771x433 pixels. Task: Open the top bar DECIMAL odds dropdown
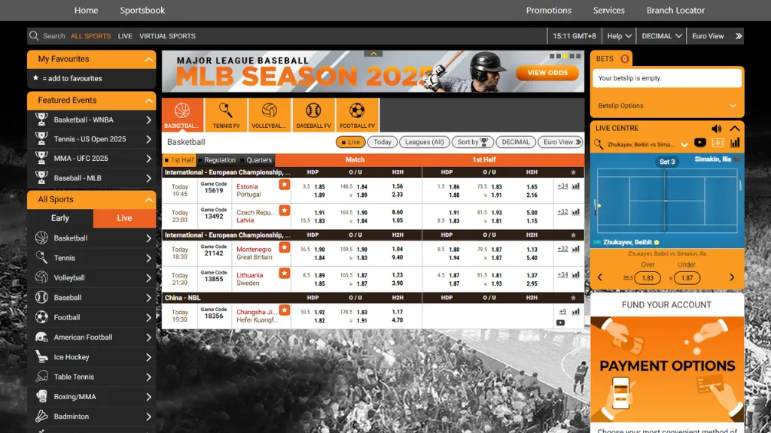click(661, 36)
